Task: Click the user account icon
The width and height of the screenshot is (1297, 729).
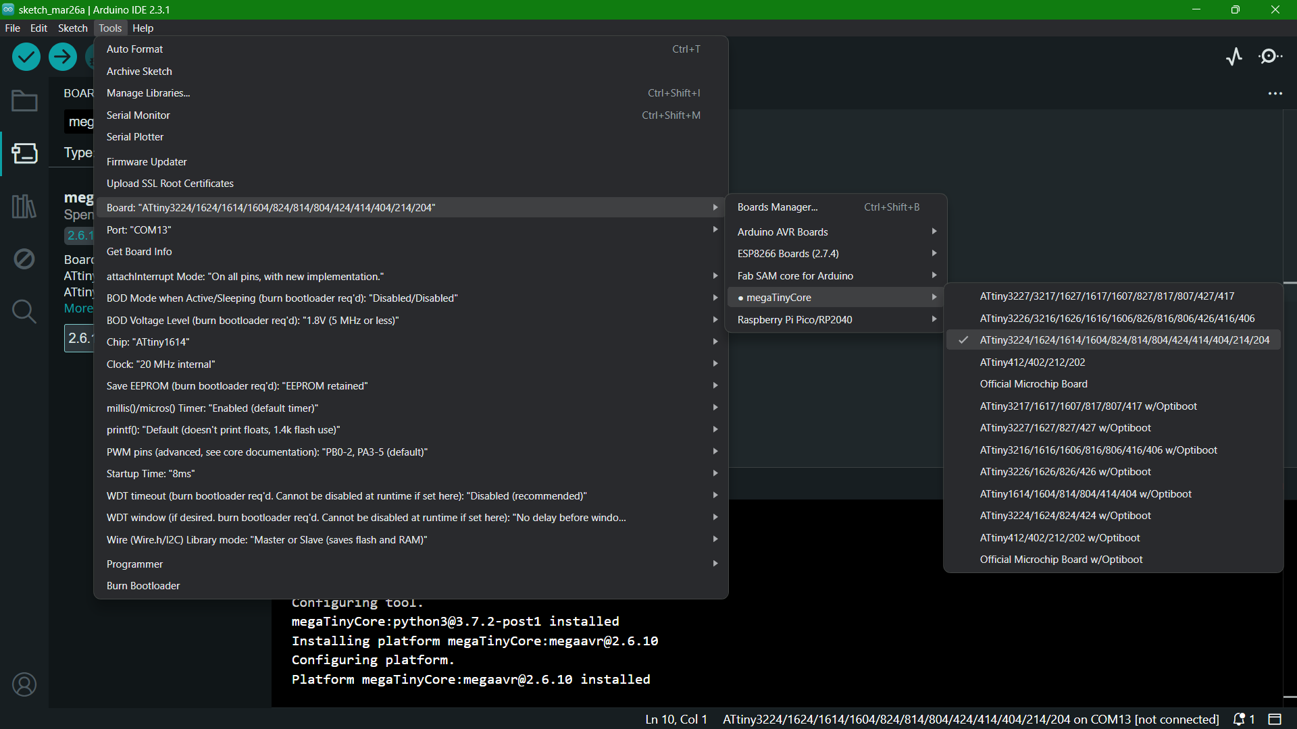Action: point(24,684)
